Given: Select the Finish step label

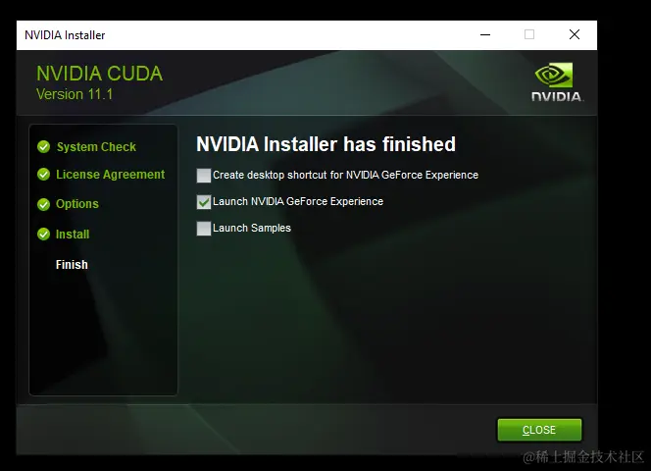Looking at the screenshot, I should point(72,264).
